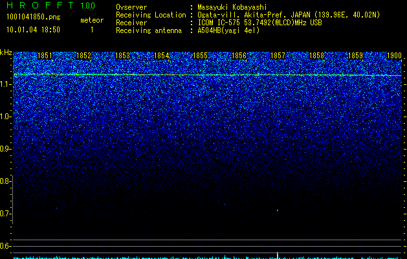This screenshot has height=259, width=407.
Task: Click the 0.8 kHz axis label
Action: click(5, 181)
